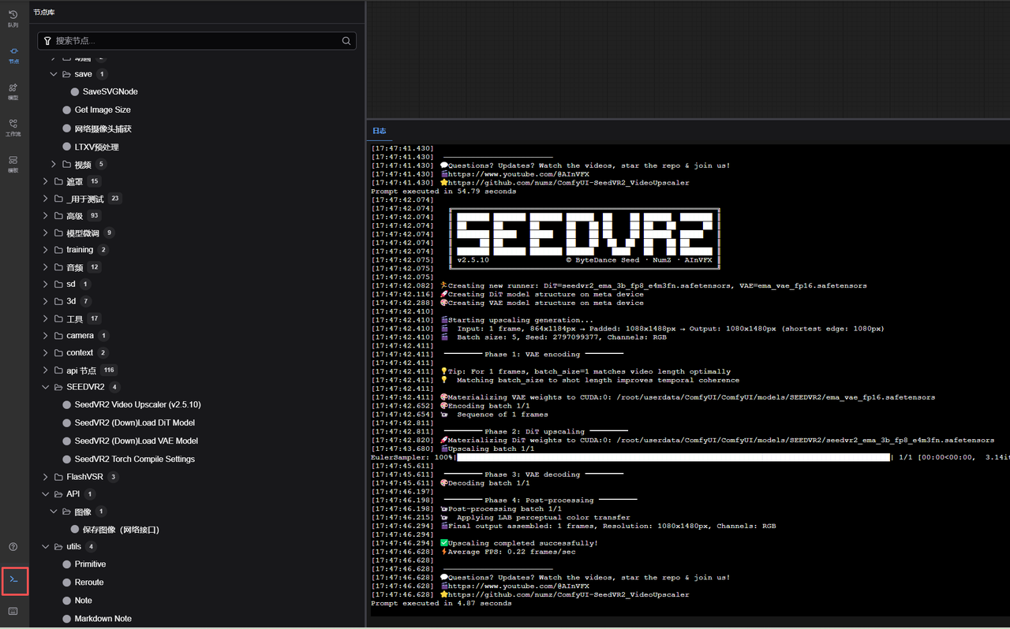Open the 模型 model library sidebar icon
The image size is (1010, 629).
(x=13, y=91)
